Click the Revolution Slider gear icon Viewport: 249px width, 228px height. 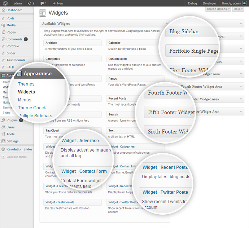3,149
